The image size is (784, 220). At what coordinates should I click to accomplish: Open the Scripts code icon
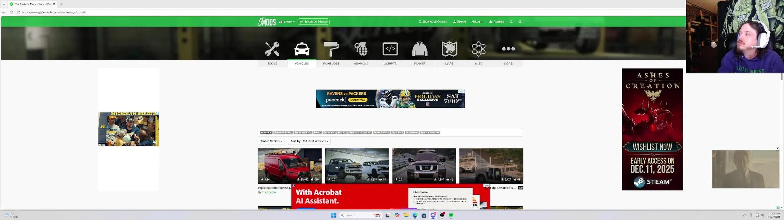[390, 49]
